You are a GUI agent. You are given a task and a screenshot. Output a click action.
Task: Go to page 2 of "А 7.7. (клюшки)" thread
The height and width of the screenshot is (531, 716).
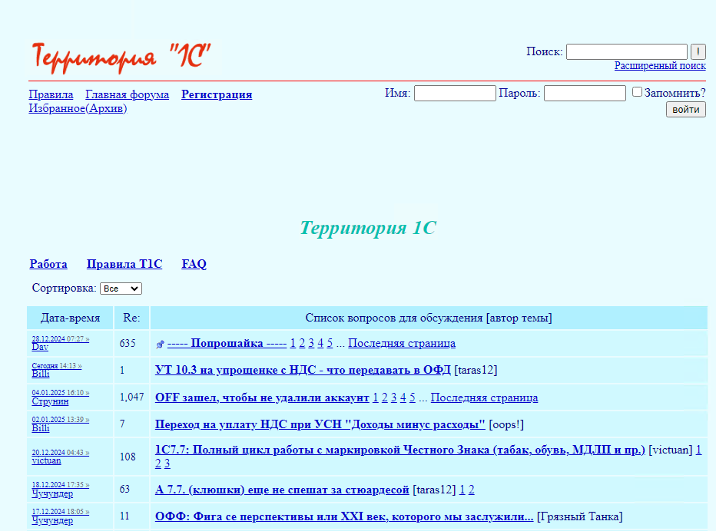[471, 490]
